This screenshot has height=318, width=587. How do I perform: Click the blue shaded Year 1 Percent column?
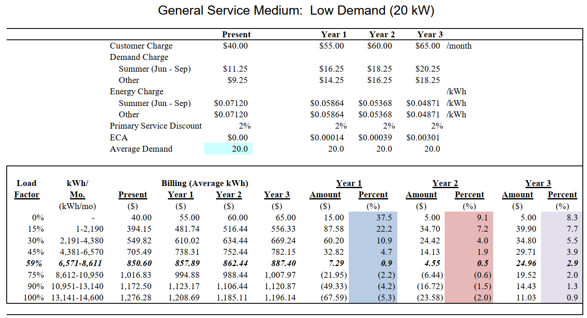(373, 258)
